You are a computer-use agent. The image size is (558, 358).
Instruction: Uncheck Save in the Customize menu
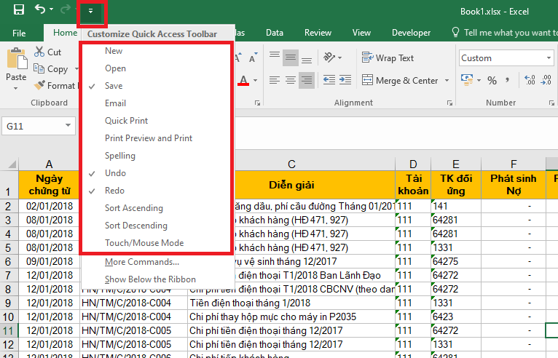(114, 86)
